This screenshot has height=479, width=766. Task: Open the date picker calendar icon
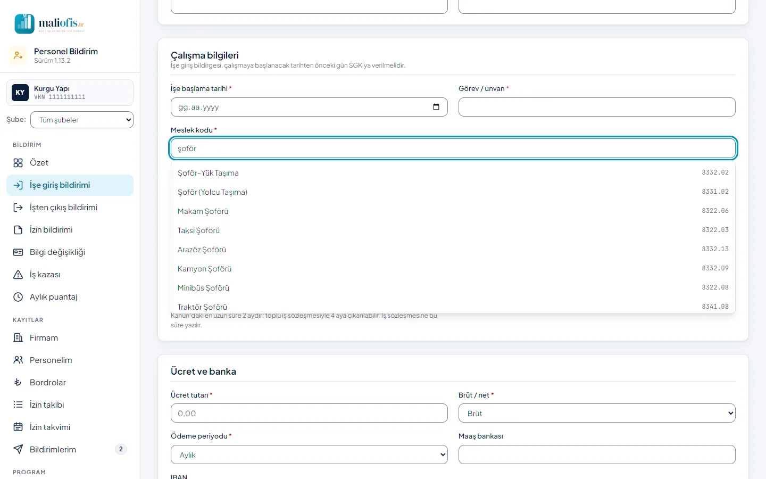coord(436,107)
